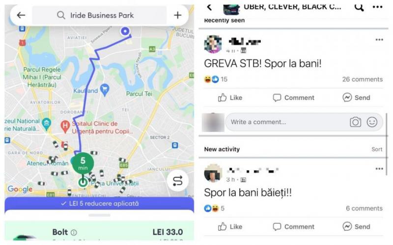Pull up the ride options sheet handle
393x245 pixels.
pyautogui.click(x=99, y=215)
